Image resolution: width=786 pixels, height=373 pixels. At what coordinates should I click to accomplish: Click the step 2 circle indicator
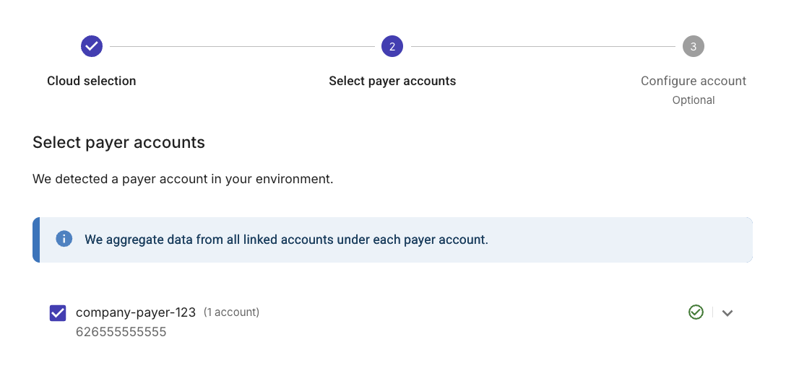pos(392,47)
